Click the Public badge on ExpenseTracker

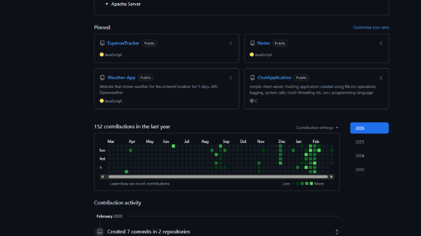pyautogui.click(x=150, y=43)
